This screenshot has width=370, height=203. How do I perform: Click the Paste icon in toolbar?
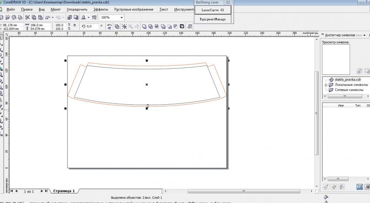pyautogui.click(x=40, y=17)
